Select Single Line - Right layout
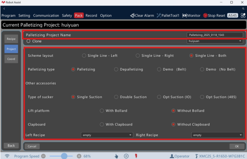Image resolution: width=247 pixels, height=159 pixels. pos(138,56)
